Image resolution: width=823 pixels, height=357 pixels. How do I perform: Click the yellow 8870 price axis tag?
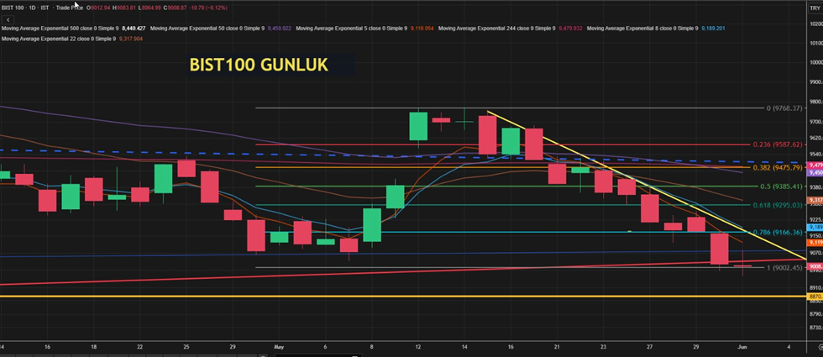coord(814,297)
